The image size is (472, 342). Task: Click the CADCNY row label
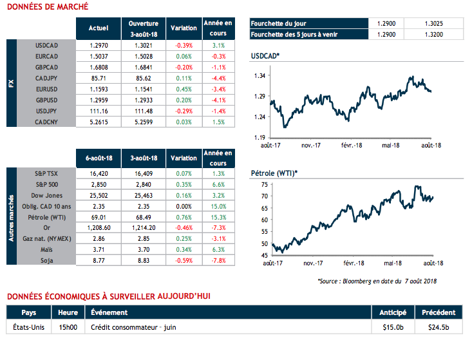click(48, 122)
